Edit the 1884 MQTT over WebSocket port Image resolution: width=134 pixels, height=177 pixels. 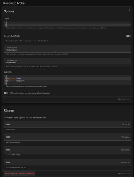(67, 137)
